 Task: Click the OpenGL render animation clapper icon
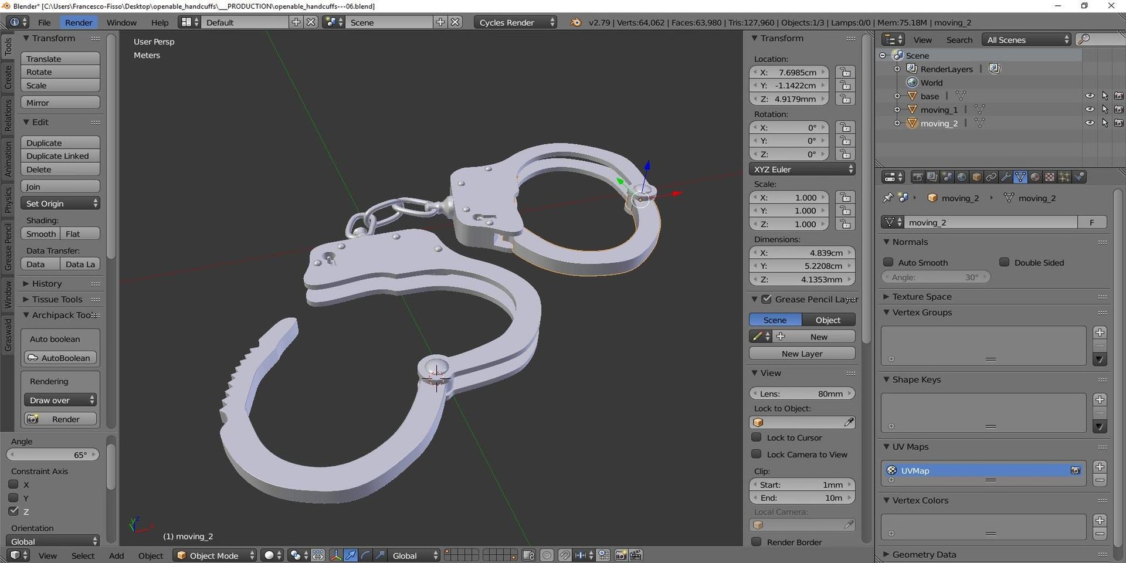coord(636,555)
